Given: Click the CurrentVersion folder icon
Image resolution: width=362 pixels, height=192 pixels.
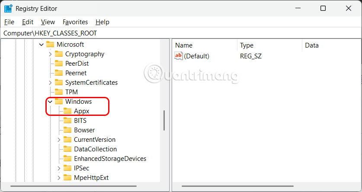Looking at the screenshot, I should tap(67, 140).
